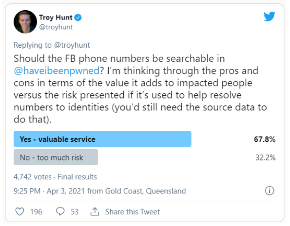290x226 pixels.
Task: Click the share upload arrow icon
Action: [x=95, y=211]
